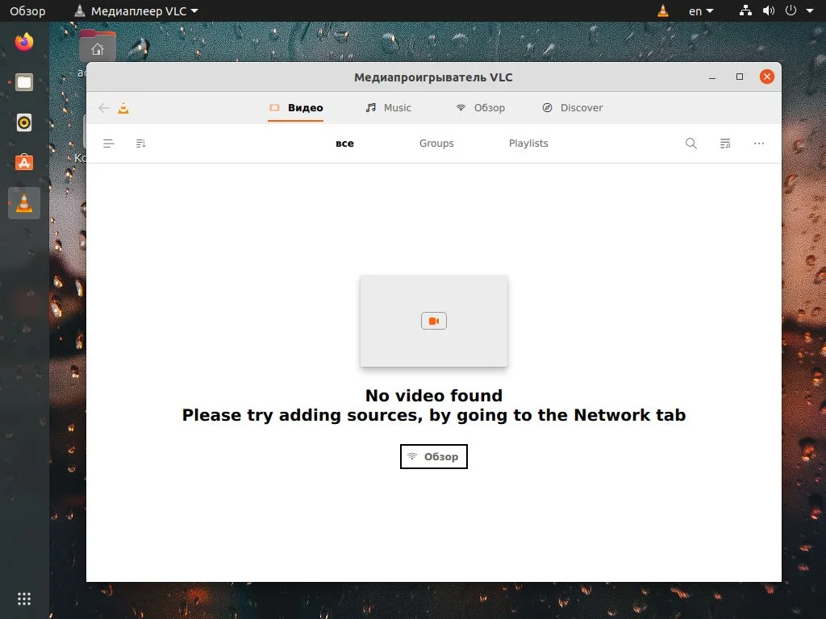
Task: Show Groups in the video library
Action: tap(436, 143)
